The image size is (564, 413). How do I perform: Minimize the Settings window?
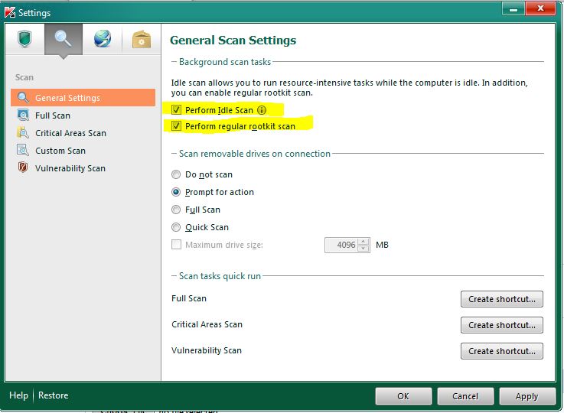pos(513,9)
